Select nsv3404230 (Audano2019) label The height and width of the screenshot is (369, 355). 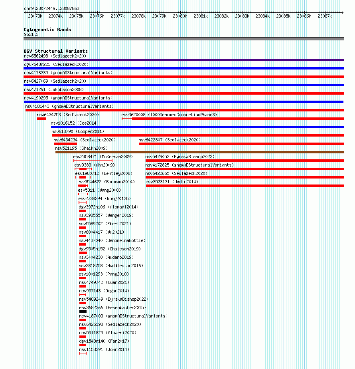[106, 258]
